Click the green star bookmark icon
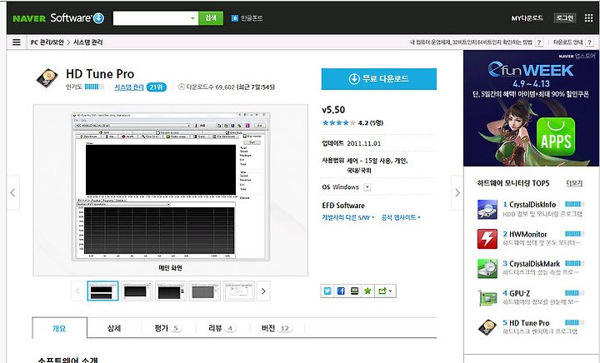 click(367, 291)
